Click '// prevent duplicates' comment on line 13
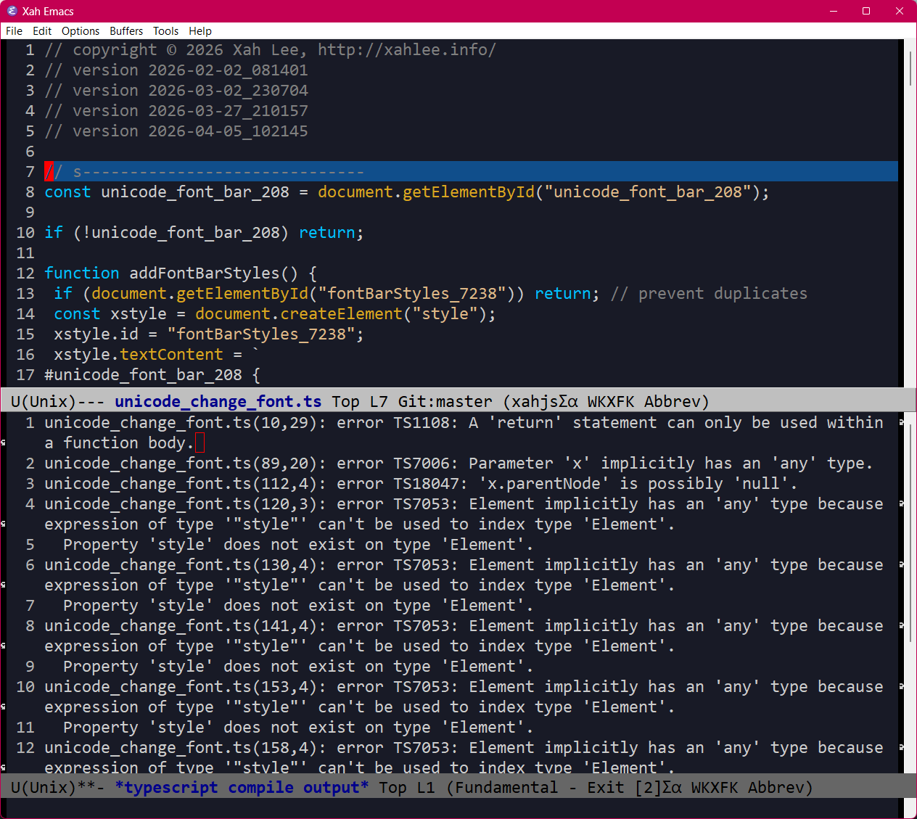The width and height of the screenshot is (917, 819). (709, 294)
